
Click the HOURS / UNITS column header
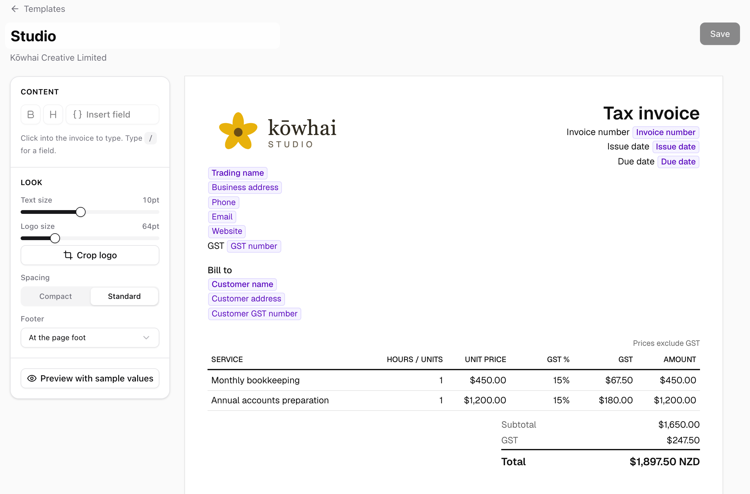(x=415, y=360)
